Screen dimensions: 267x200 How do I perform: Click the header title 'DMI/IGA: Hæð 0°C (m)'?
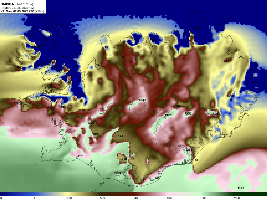coord(17,4)
